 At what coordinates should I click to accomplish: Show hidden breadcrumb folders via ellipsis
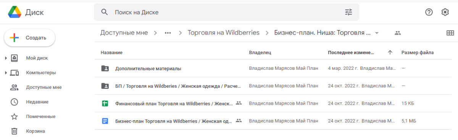168,33
